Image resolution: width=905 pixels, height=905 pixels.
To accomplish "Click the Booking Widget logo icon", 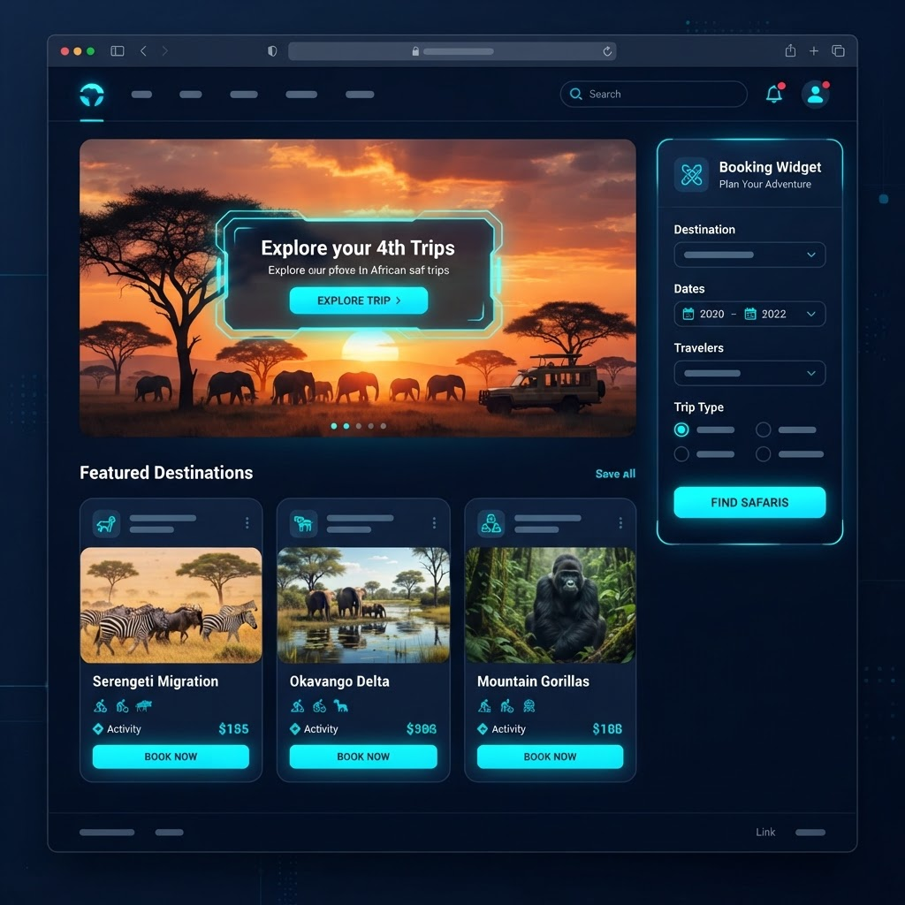I will 691,174.
